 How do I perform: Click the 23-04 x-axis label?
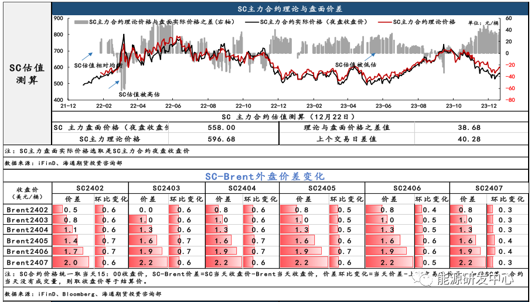349,106
